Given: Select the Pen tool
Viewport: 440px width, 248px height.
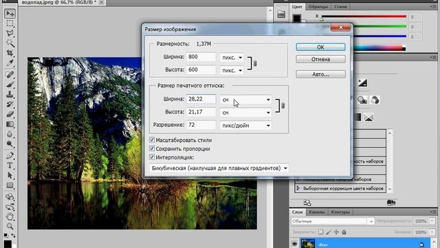Looking at the screenshot, I should coord(10,156).
